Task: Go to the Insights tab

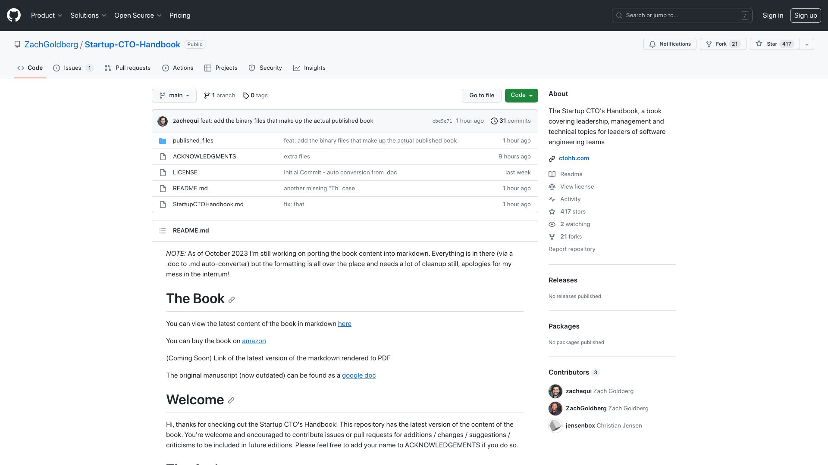Action: coord(309,68)
